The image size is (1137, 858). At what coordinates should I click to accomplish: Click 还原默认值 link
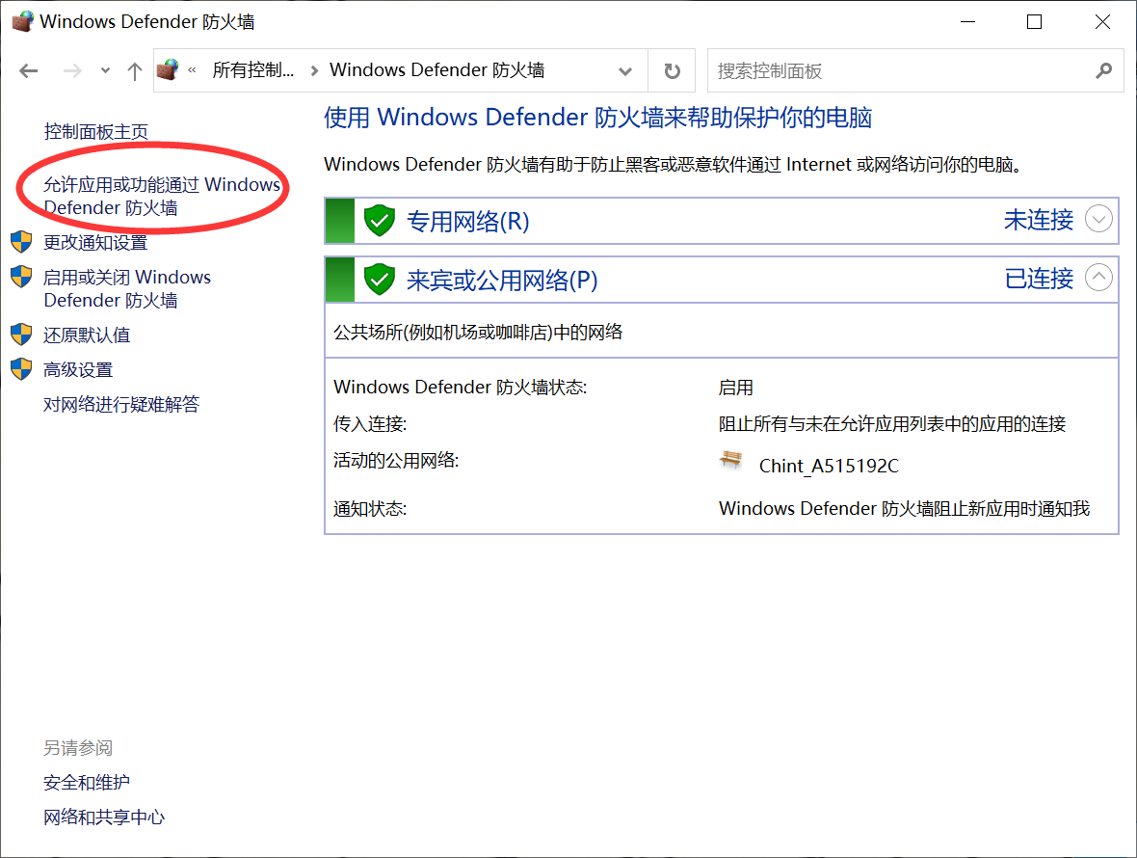(x=87, y=335)
